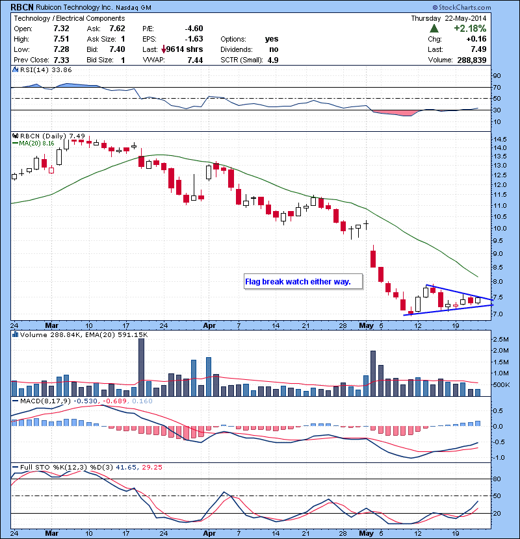Screen dimensions: 520x539
Task: Click the small RSI(14) indicator icon
Action: 16,69
